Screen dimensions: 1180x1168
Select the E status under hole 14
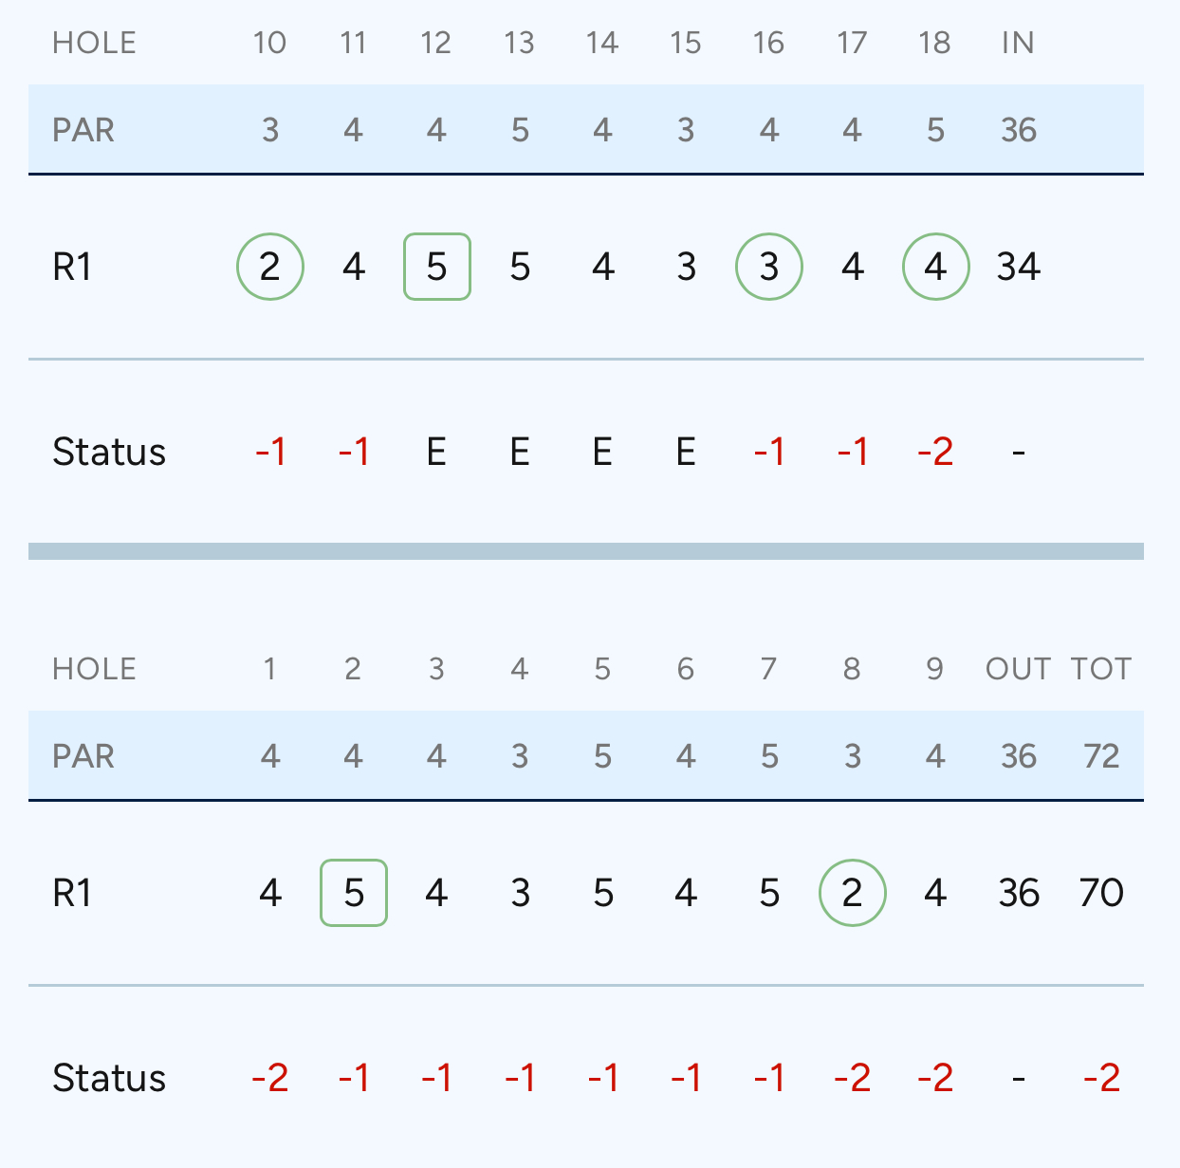(x=602, y=452)
